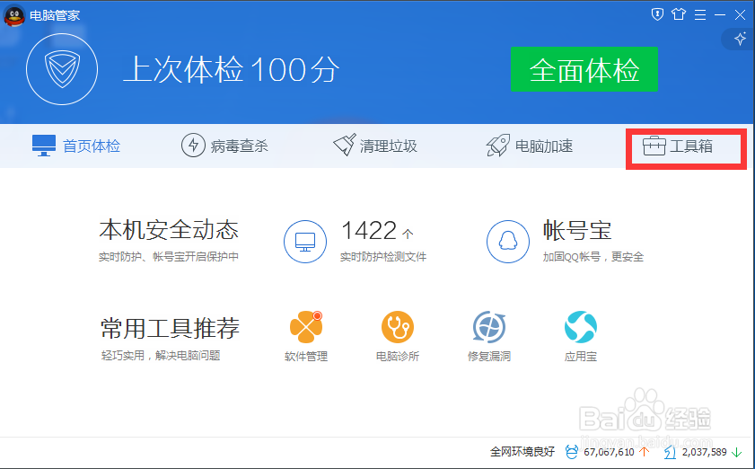Start full checkup with 全面体检 button
The height and width of the screenshot is (469, 755).
[584, 69]
